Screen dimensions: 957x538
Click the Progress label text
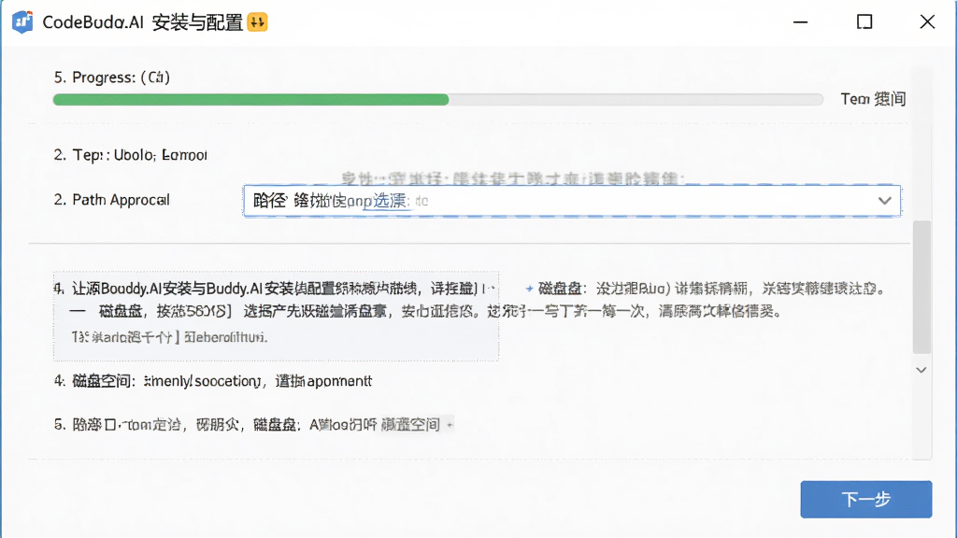pos(112,78)
